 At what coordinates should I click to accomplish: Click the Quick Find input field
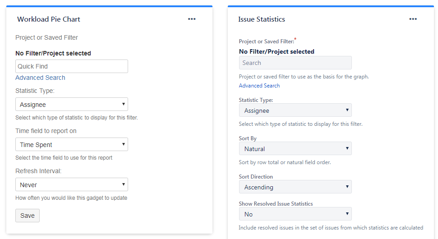[72, 66]
